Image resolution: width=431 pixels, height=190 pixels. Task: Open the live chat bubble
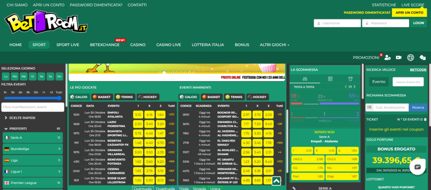418,167
